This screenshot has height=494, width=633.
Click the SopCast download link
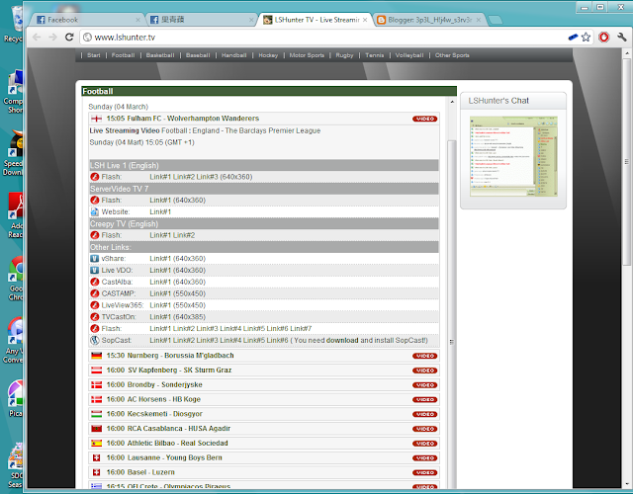click(342, 340)
